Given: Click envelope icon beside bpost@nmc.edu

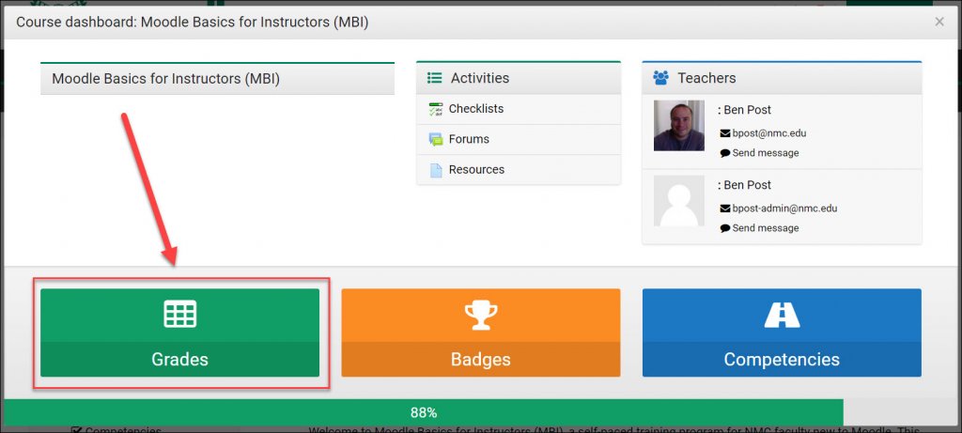Looking at the screenshot, I should (725, 133).
